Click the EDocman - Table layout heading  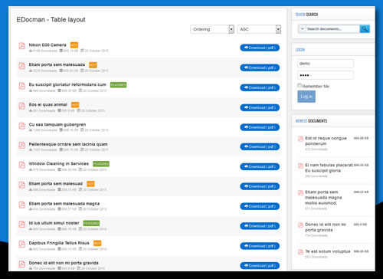51,20
